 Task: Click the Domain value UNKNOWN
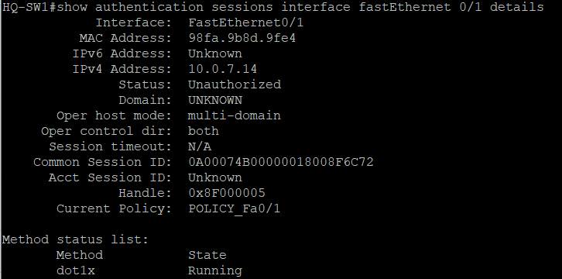(215, 100)
